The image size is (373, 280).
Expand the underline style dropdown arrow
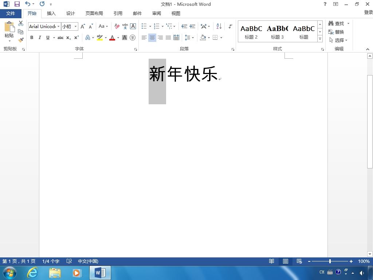point(54,38)
